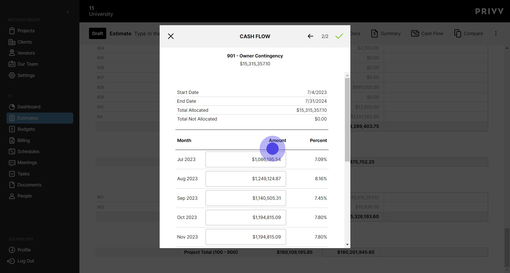Edit Aug 2023 amount field
The height and width of the screenshot is (273, 510).
pos(246,179)
